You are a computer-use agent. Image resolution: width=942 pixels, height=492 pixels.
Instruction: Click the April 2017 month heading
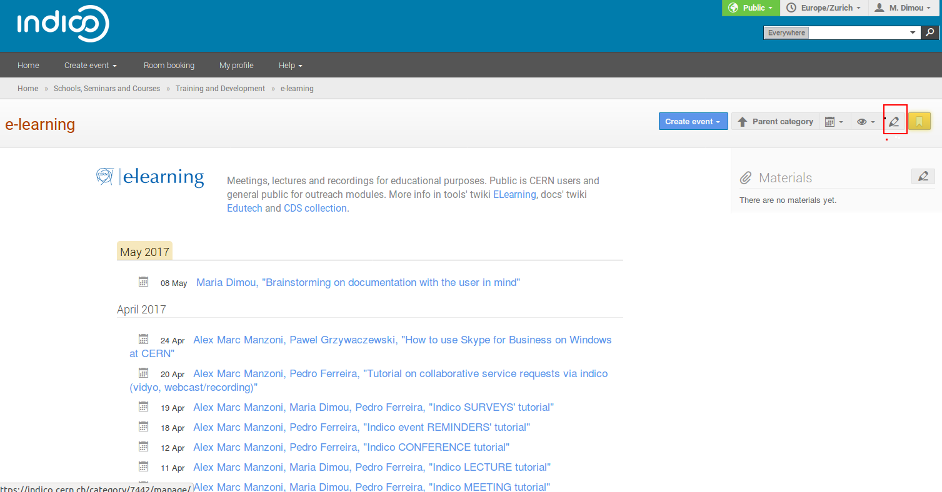[x=141, y=309]
